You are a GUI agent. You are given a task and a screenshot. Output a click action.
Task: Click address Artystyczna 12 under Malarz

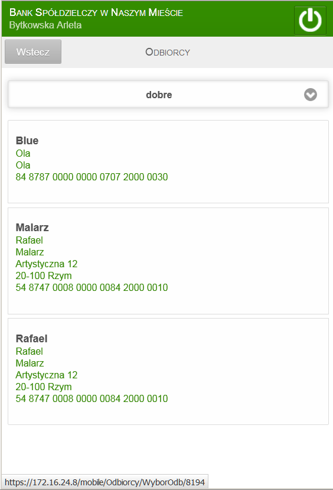pyautogui.click(x=47, y=264)
